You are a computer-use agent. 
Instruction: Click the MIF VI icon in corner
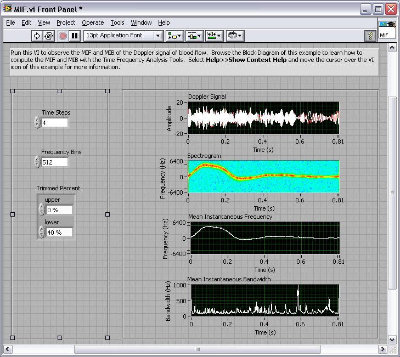coord(387,29)
